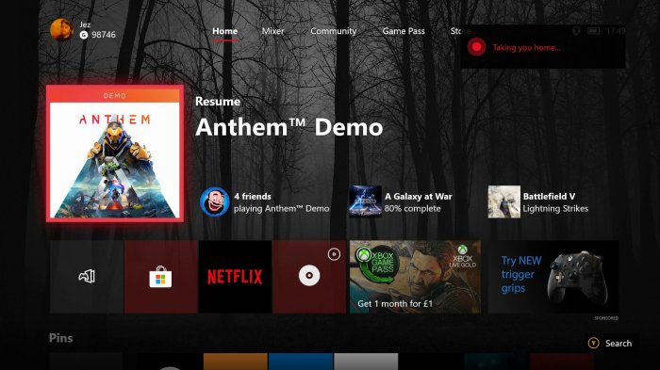
Task: Click the red Cortana listening circle
Action: tap(476, 47)
